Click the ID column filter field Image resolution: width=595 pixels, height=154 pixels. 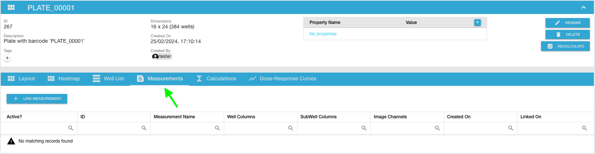click(109, 128)
